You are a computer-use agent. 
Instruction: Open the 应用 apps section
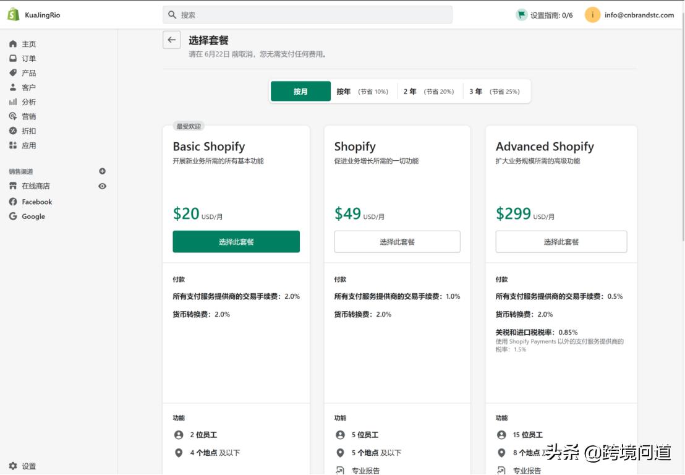(x=28, y=145)
